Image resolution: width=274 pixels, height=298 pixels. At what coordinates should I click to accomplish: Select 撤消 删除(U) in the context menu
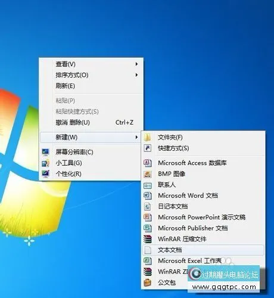click(x=92, y=122)
